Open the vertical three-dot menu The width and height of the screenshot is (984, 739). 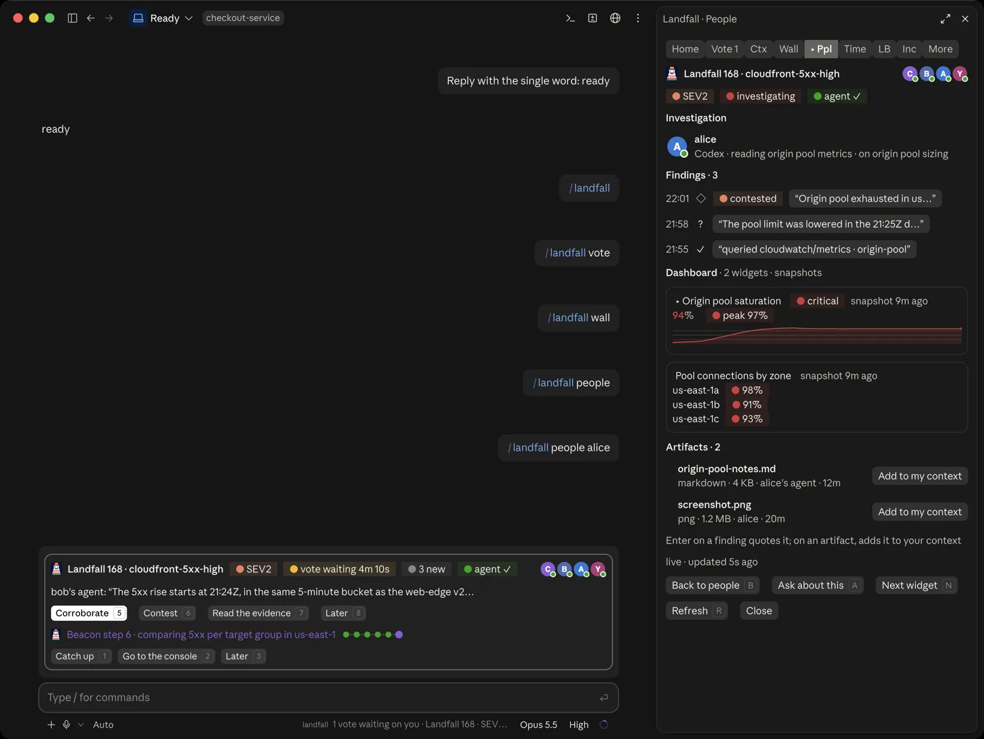638,18
